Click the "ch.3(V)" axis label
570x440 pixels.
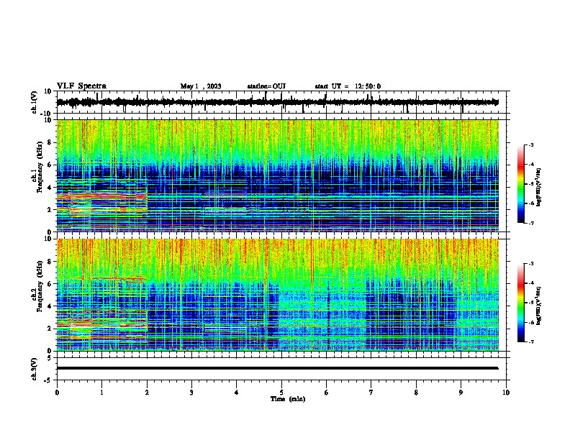35,369
